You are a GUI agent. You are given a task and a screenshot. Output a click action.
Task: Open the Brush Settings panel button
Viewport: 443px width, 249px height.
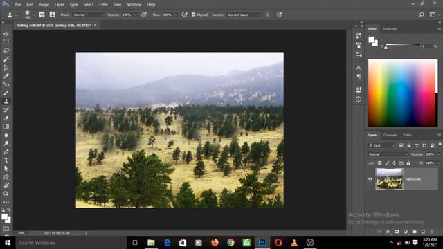pyautogui.click(x=42, y=15)
